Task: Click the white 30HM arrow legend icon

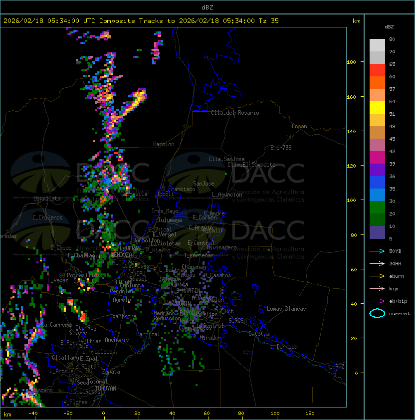Action: tap(377, 263)
